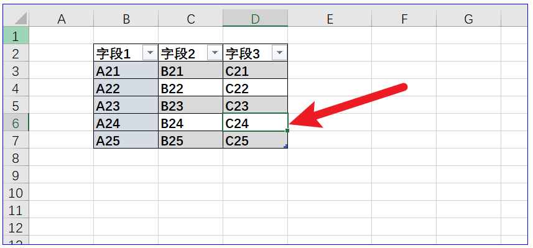Select cell B21
Screen dimensions: 533x248
[x=191, y=70]
